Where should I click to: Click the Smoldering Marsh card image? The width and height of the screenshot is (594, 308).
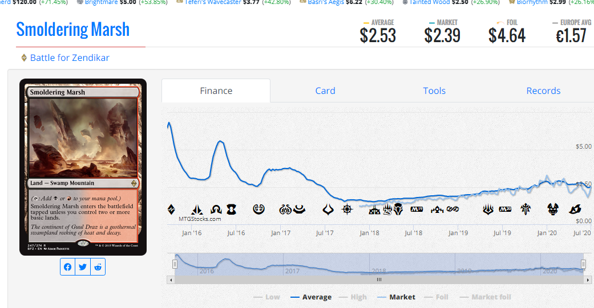tap(83, 167)
